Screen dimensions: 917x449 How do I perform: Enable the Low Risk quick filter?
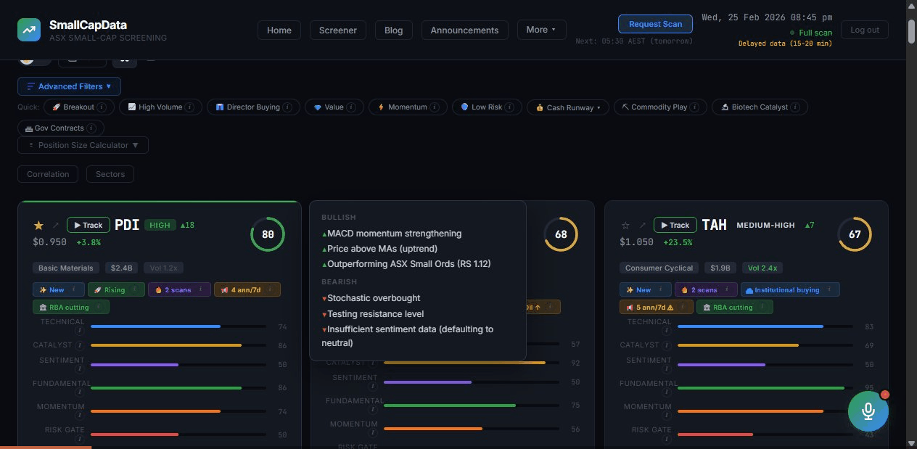[x=486, y=107]
